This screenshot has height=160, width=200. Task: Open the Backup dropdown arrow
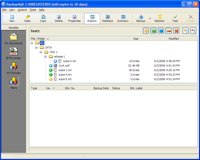click(150, 19)
